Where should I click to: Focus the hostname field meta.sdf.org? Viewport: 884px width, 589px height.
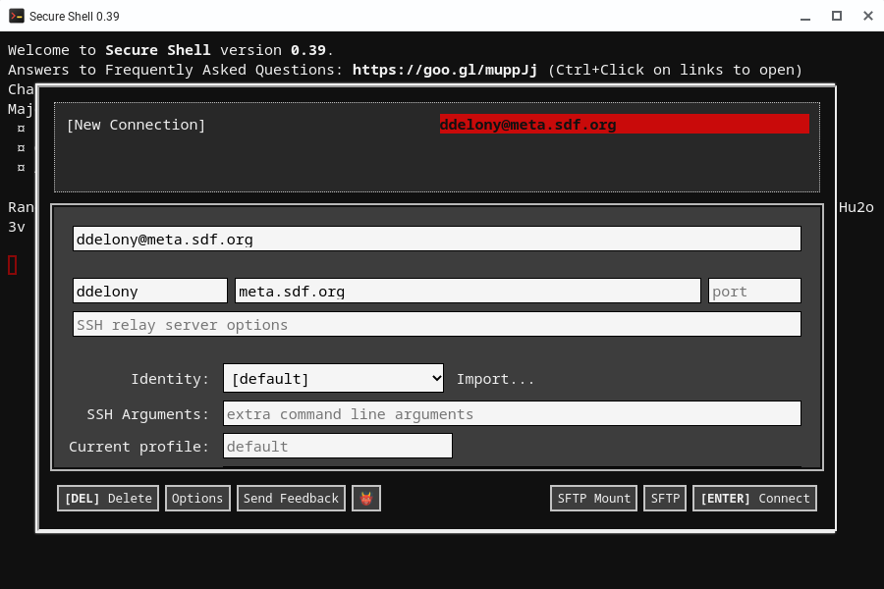point(468,291)
